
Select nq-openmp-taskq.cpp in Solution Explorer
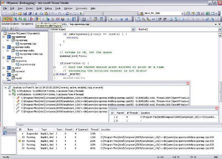31,54
